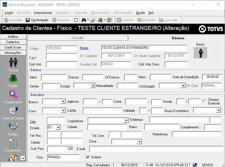Image resolution: width=225 pixels, height=167 pixels.
Task: Click the Exclusão toolbar button
Action: pos(146,20)
